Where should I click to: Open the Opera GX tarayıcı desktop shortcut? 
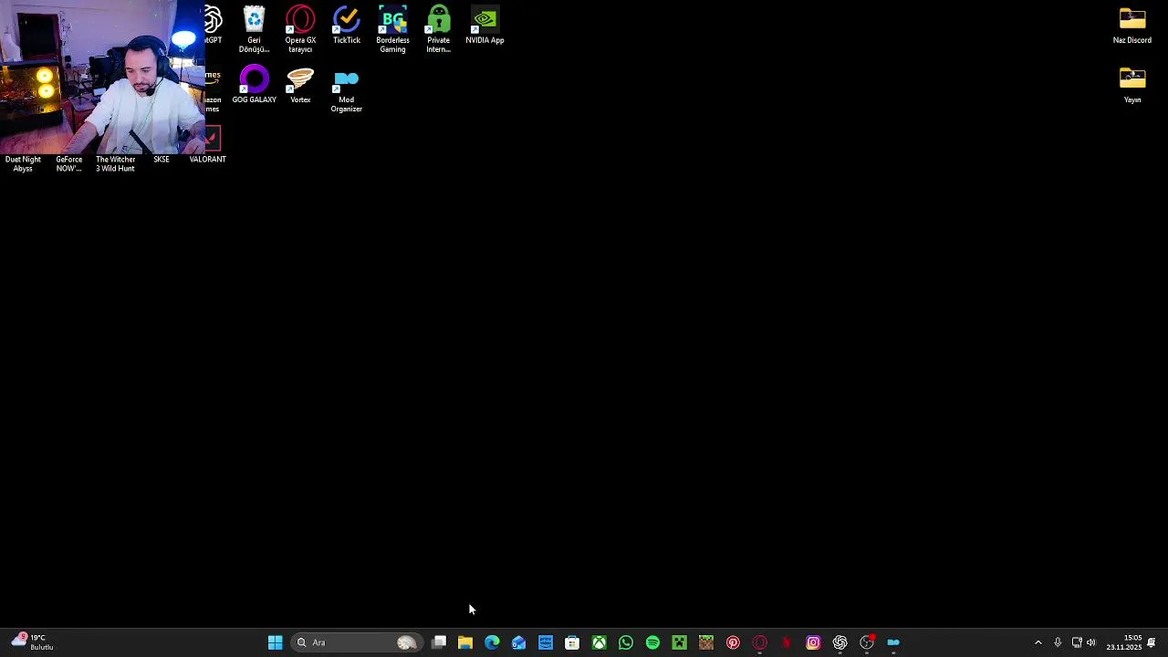pos(300,29)
